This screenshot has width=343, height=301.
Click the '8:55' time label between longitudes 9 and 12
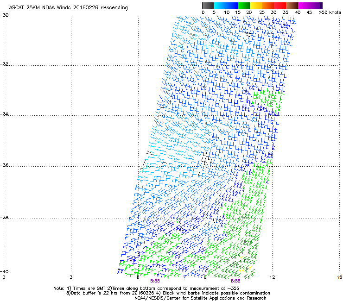tap(235, 281)
